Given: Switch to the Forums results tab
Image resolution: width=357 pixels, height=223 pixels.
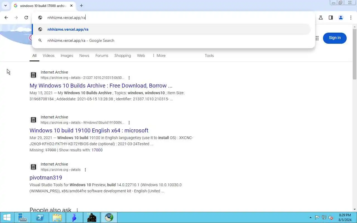Looking at the screenshot, I should pyautogui.click(x=102, y=55).
